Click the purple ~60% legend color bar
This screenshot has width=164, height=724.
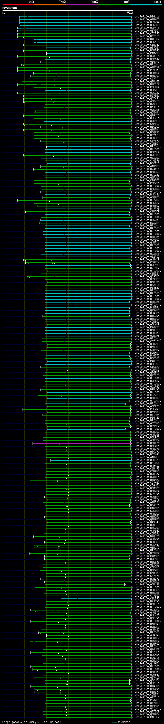coord(82,5)
